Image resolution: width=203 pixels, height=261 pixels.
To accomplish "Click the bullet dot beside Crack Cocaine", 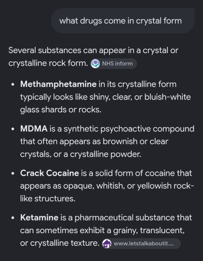I will 13,174.
